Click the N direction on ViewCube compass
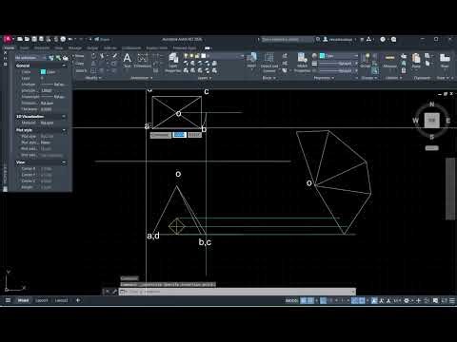457x342 pixels. [432, 104]
